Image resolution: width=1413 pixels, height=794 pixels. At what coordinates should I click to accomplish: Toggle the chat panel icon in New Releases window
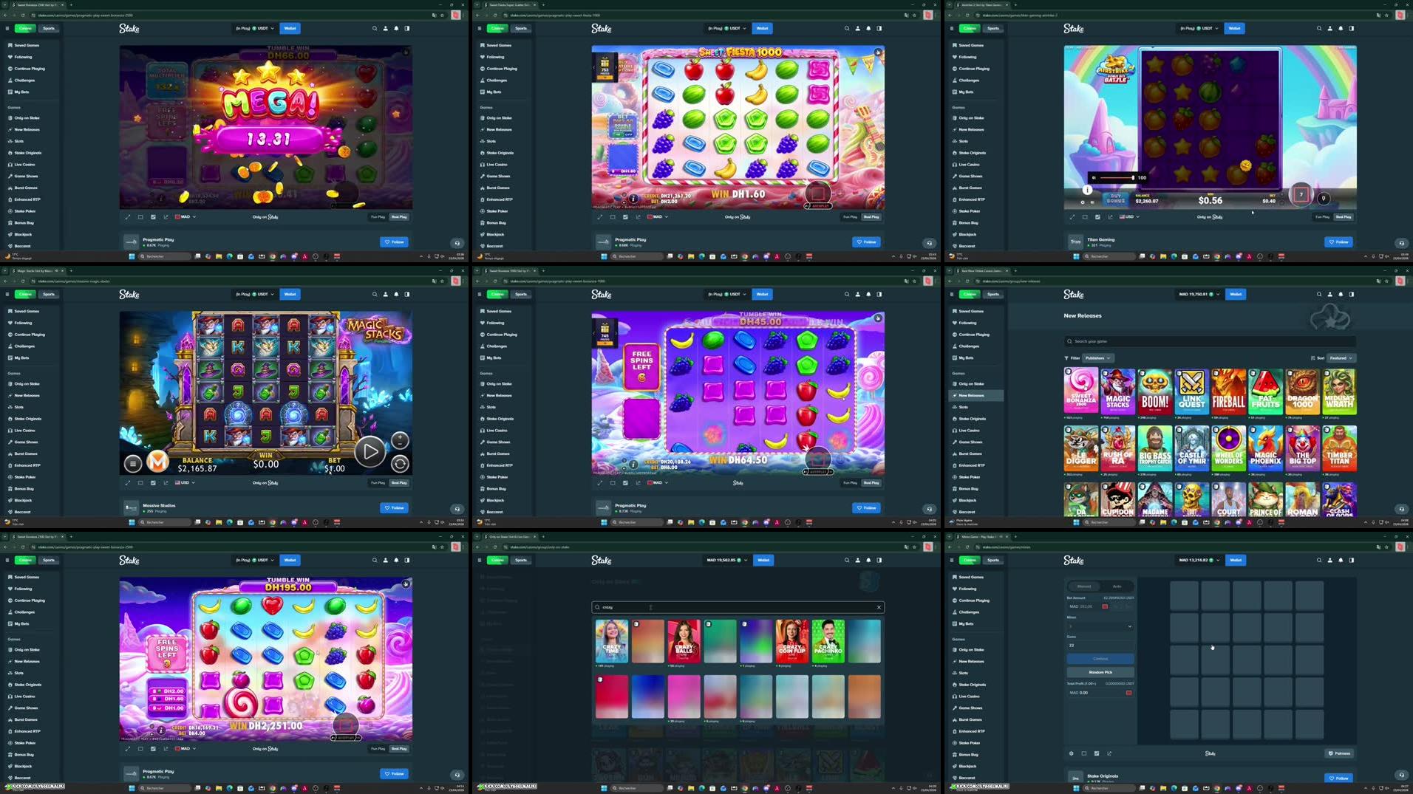tap(1352, 294)
